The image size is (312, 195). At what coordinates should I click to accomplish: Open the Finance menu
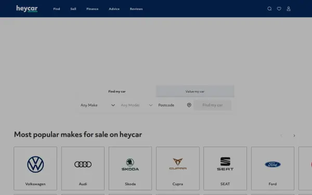click(93, 9)
